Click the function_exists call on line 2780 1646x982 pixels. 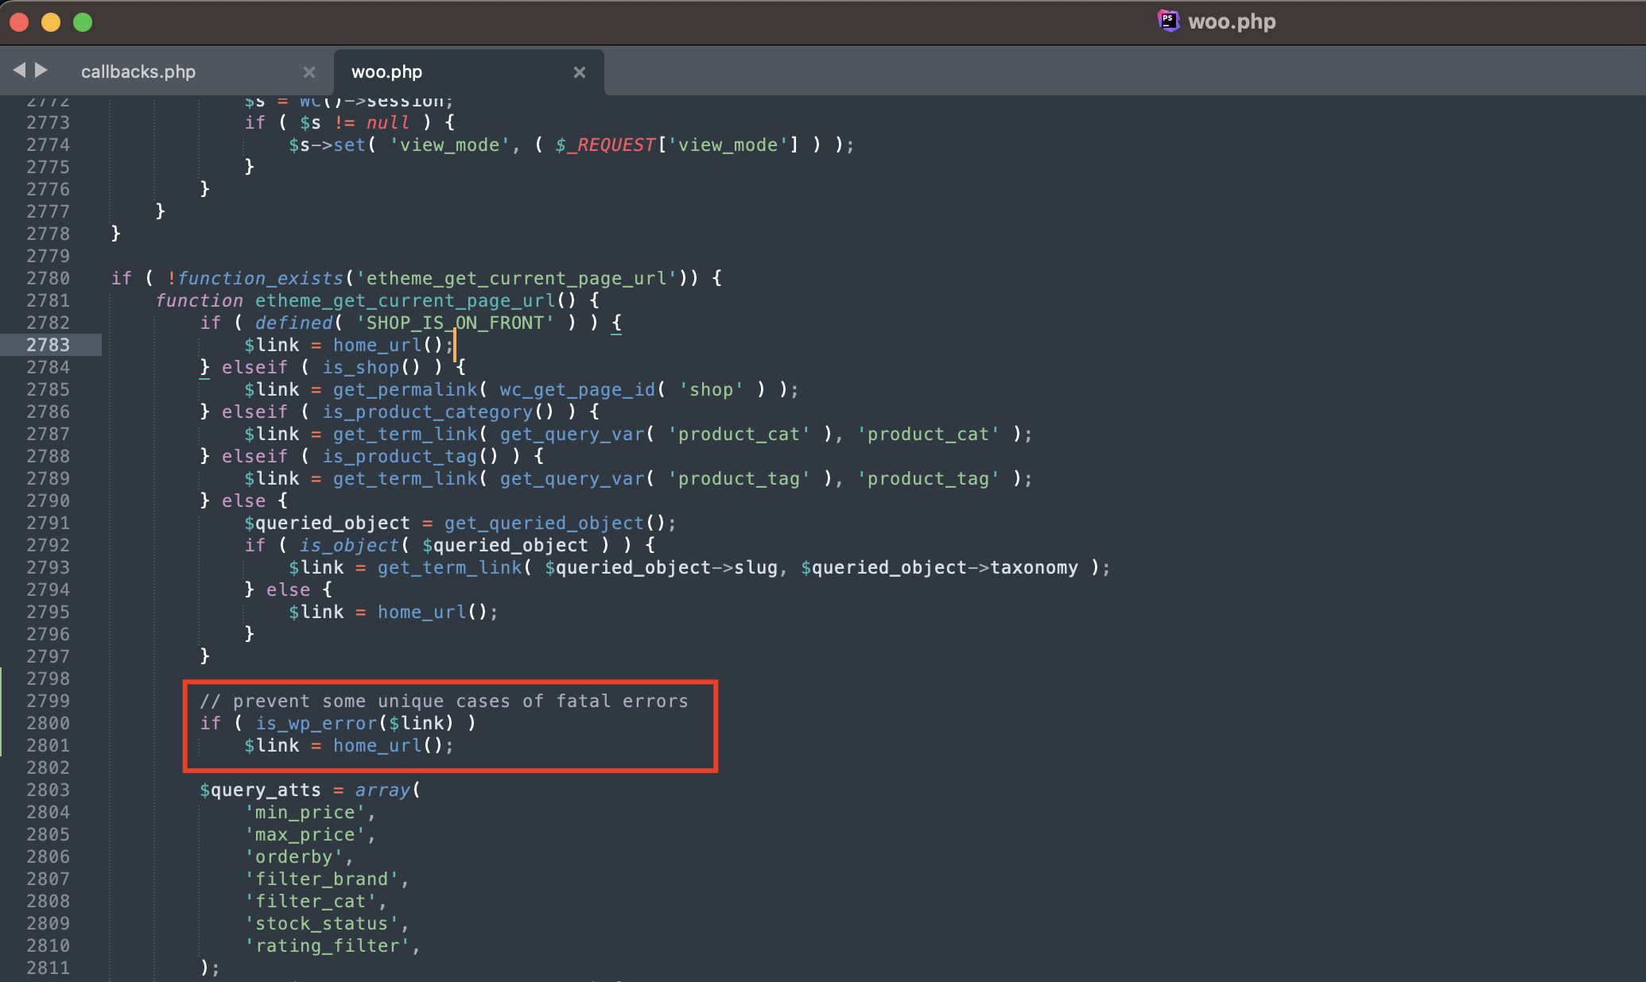click(x=261, y=278)
